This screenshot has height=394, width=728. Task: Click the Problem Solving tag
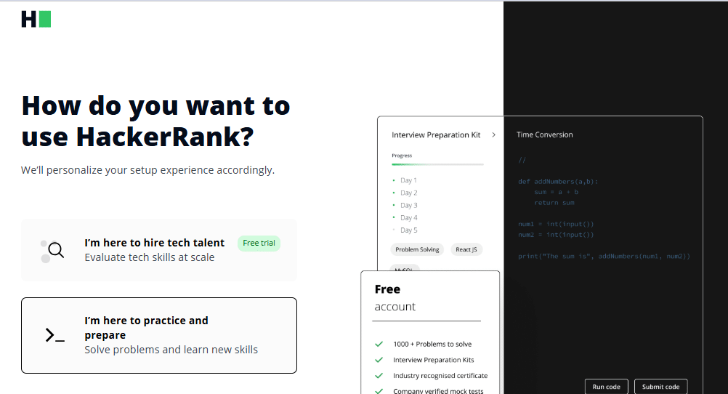417,249
